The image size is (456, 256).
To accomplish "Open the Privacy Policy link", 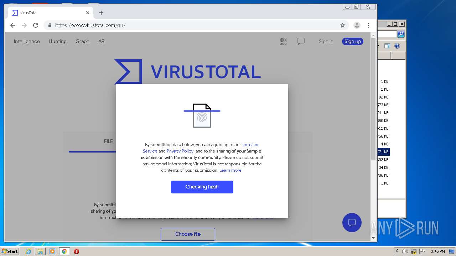I will click(180, 151).
